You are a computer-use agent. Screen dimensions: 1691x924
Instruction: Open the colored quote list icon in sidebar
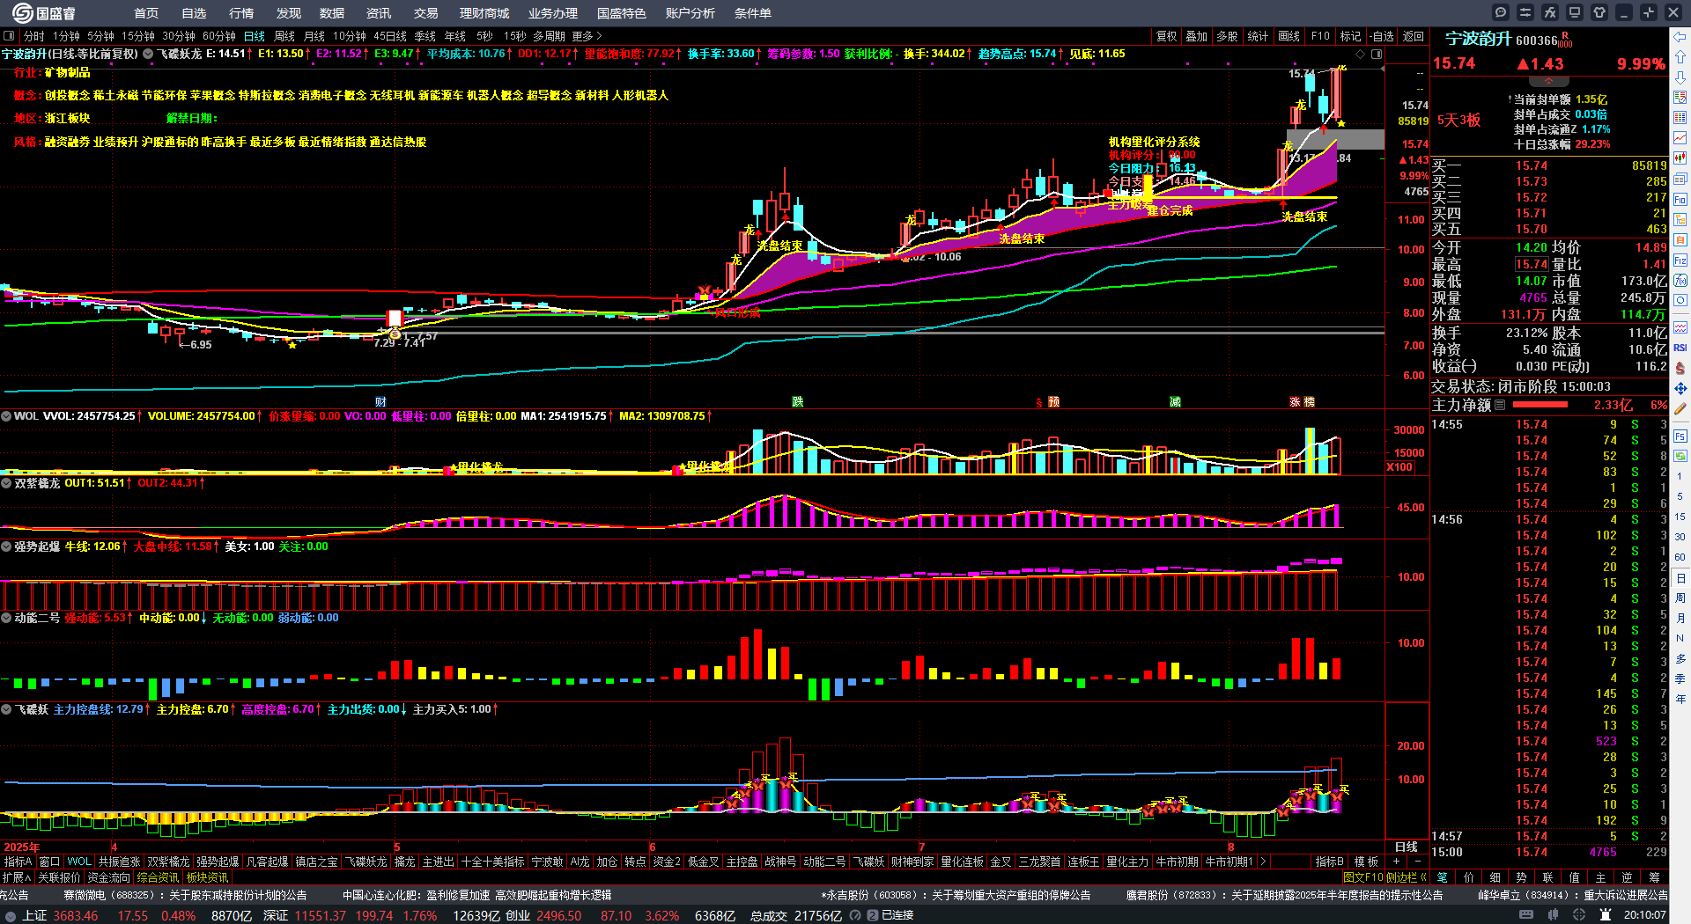pyautogui.click(x=1680, y=118)
